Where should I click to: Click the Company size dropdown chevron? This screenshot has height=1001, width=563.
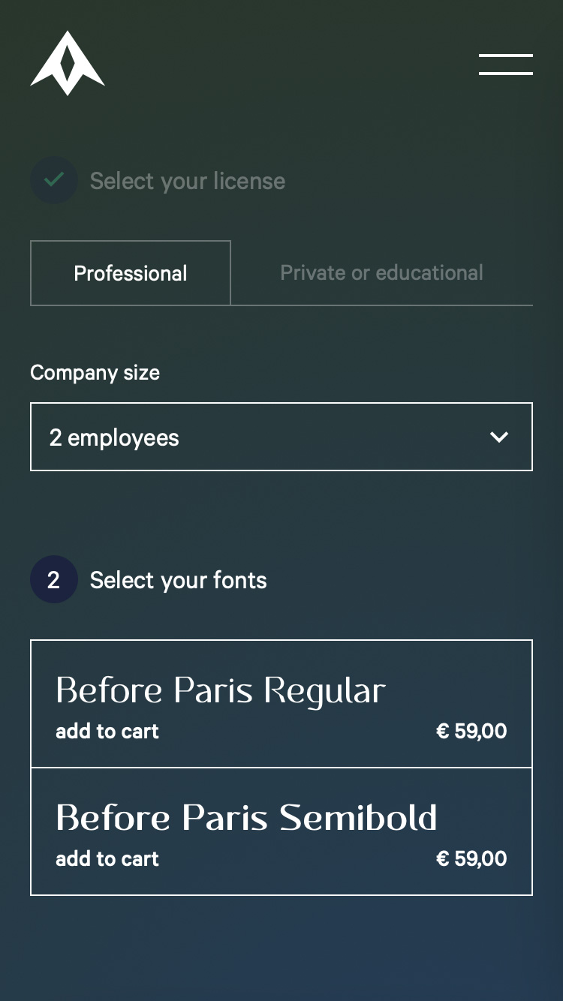coord(499,437)
